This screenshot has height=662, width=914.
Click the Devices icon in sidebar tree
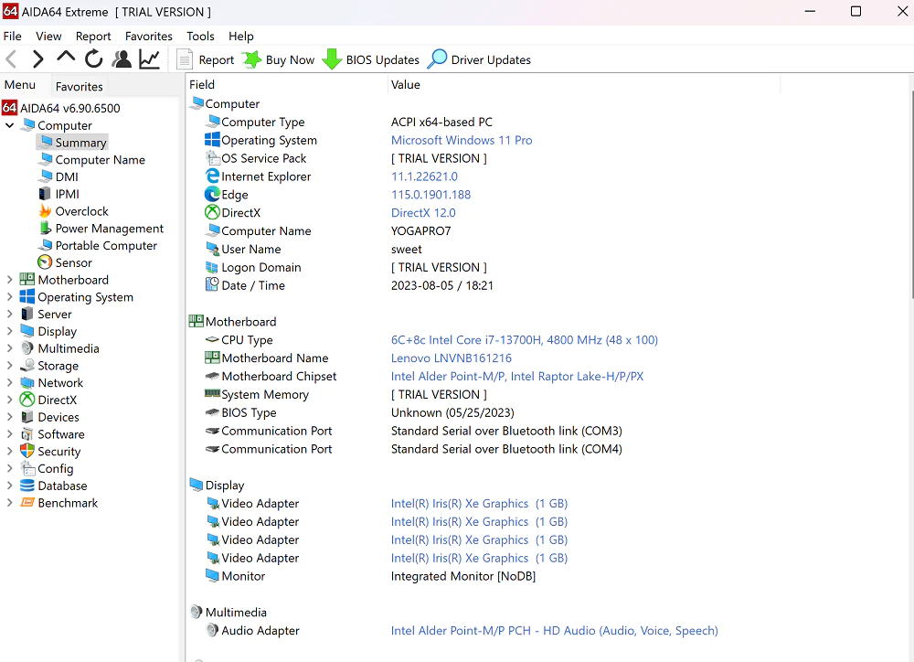point(27,417)
